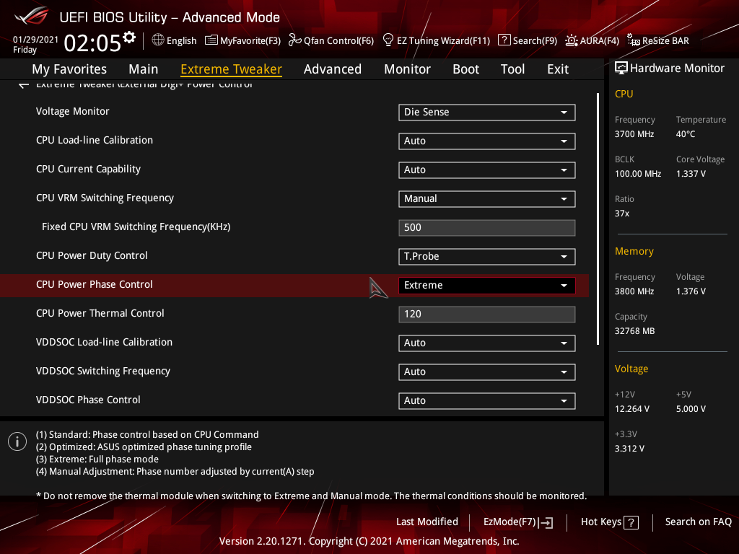The width and height of the screenshot is (739, 554).
Task: Click the back arrow to Extreme Tweaker
Action: coord(24,85)
